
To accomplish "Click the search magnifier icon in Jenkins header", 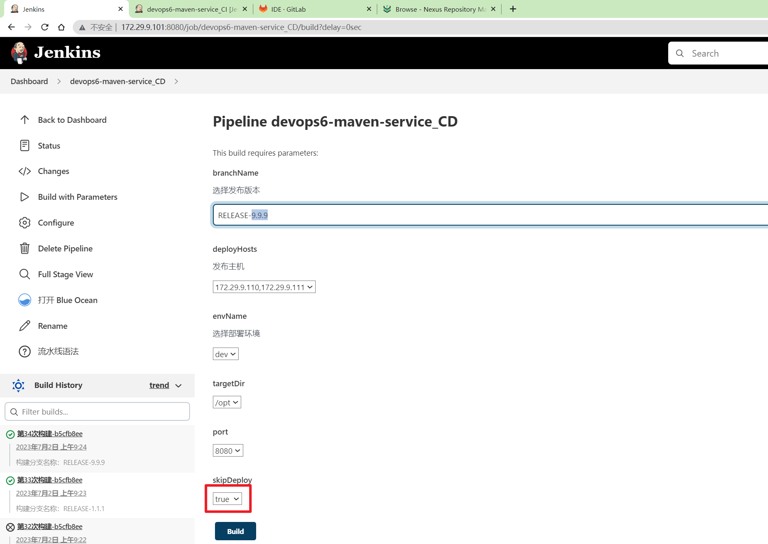I will pos(680,53).
